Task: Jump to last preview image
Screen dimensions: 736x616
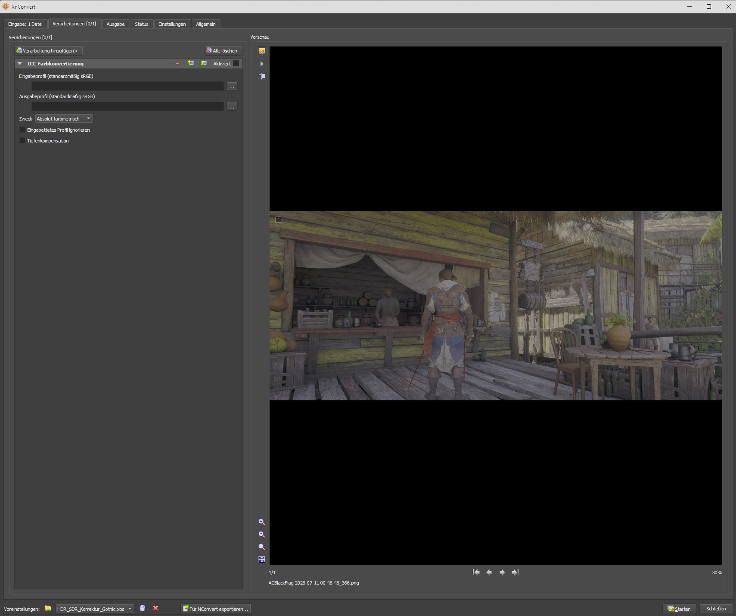Action: pyautogui.click(x=515, y=572)
